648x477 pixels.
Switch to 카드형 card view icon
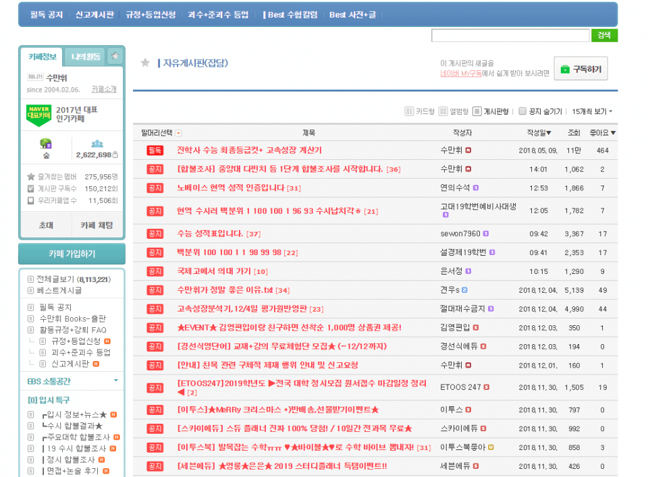coord(409,111)
